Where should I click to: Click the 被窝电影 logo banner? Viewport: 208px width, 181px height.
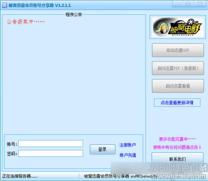point(178,27)
